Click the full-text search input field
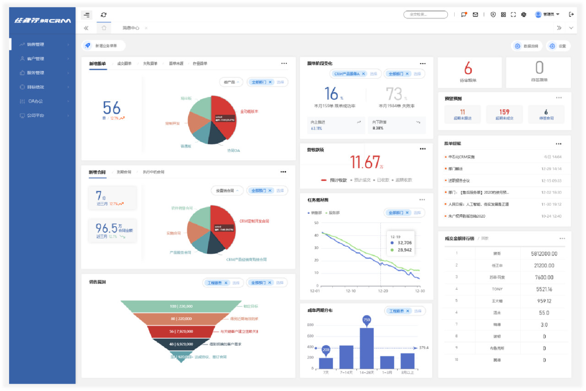Screen dimensions: 586x391 pos(425,15)
